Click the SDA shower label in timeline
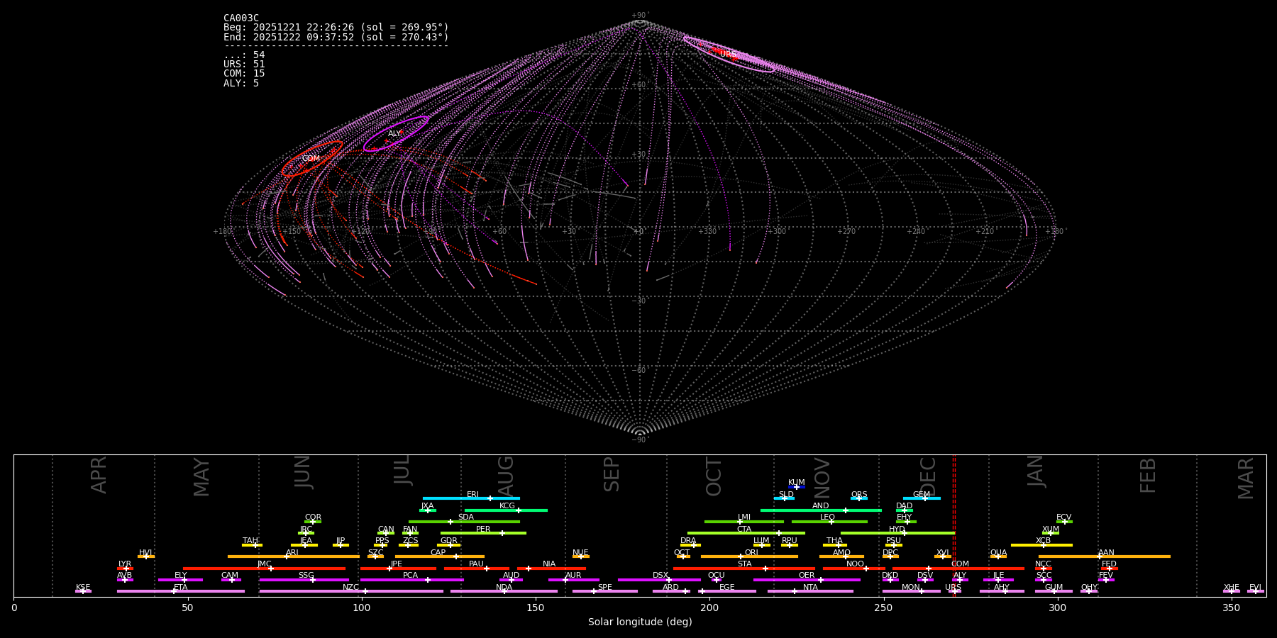Image resolution: width=1277 pixels, height=638 pixels. 466,517
